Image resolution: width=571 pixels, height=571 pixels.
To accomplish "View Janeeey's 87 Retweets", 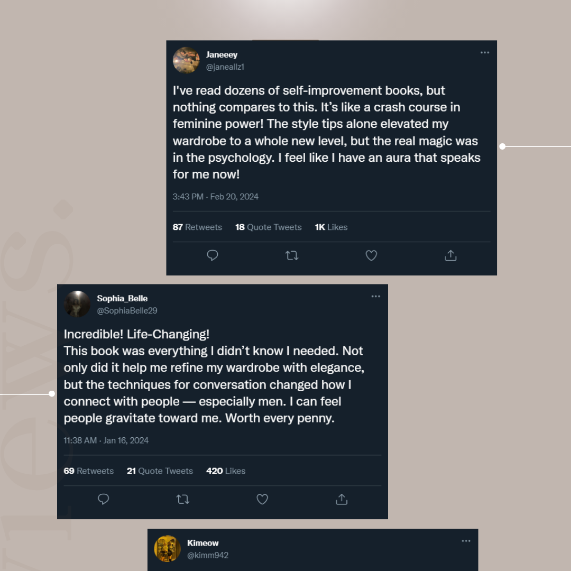I will 197,227.
